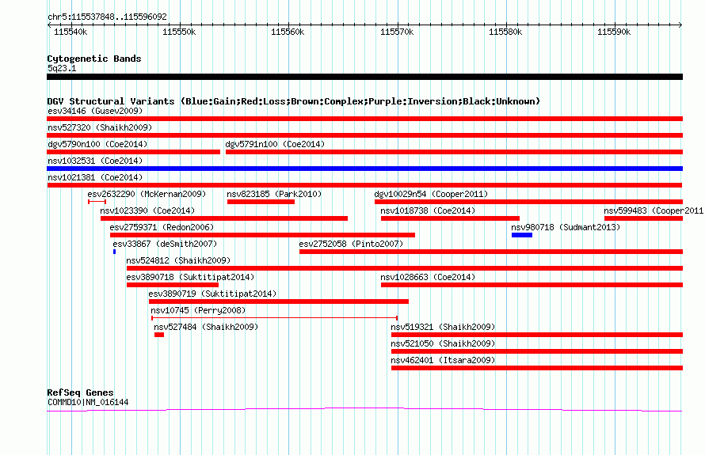Select nsv524812 (Shaikh2009) label
Viewport: 705px width, 455px height.
tap(178, 260)
